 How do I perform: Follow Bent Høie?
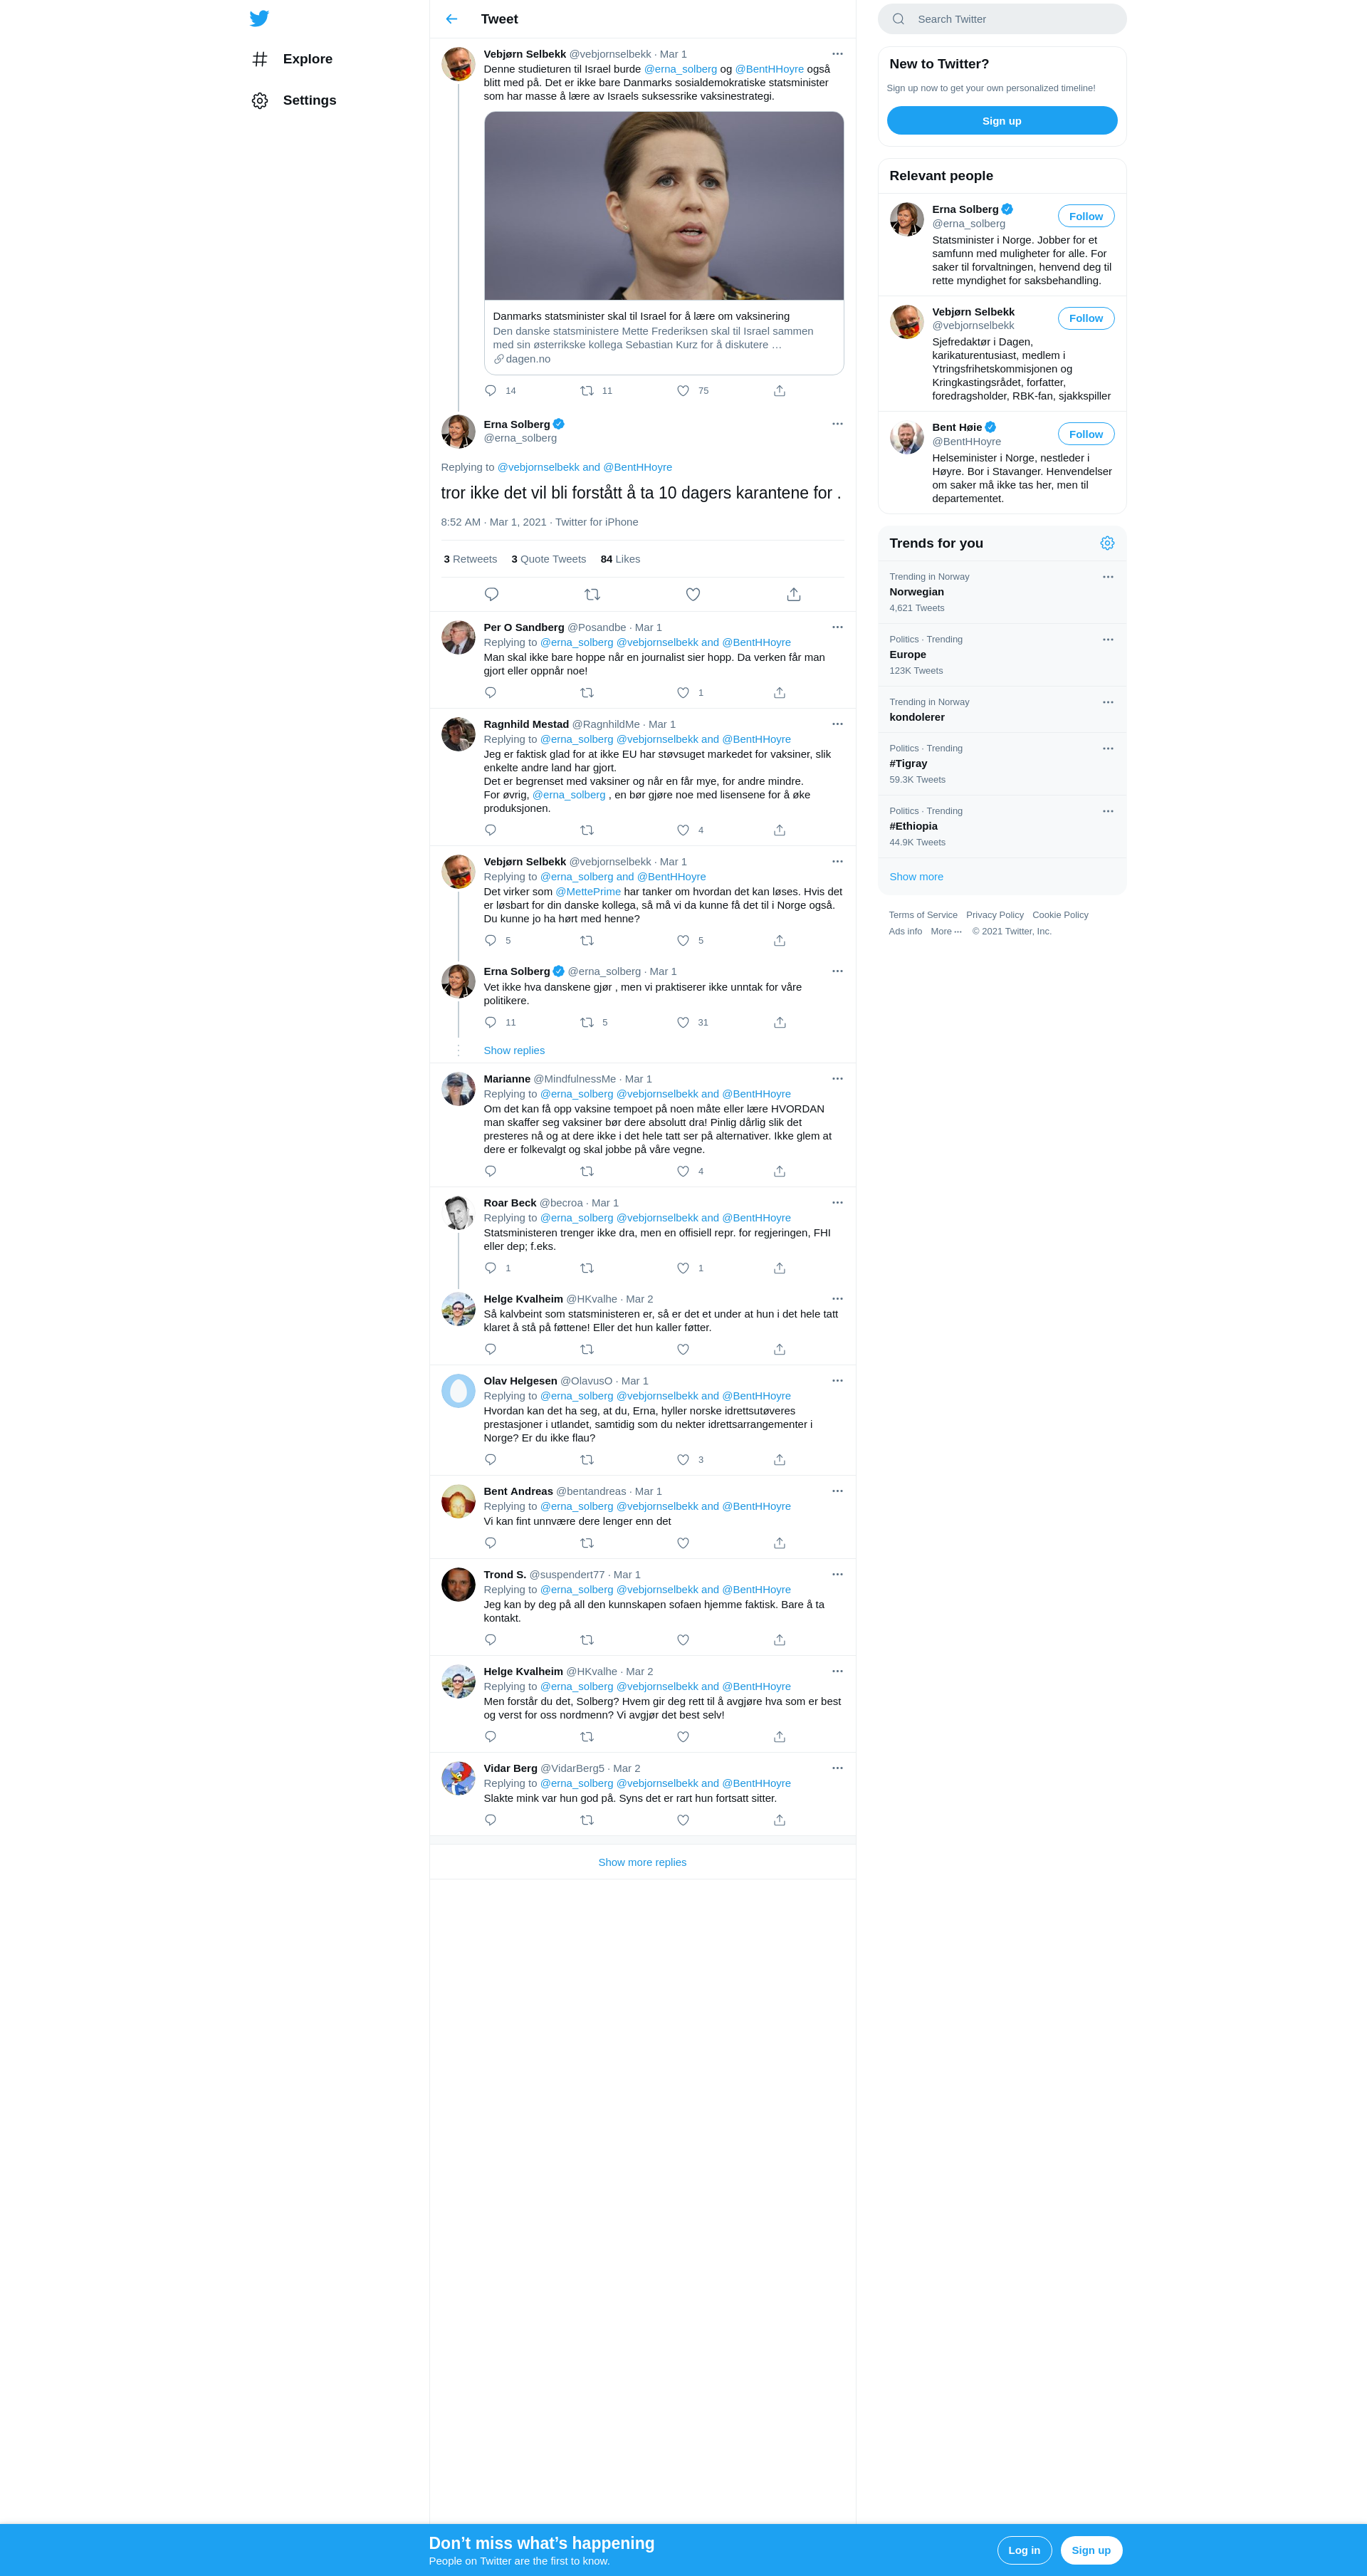pyautogui.click(x=1085, y=434)
